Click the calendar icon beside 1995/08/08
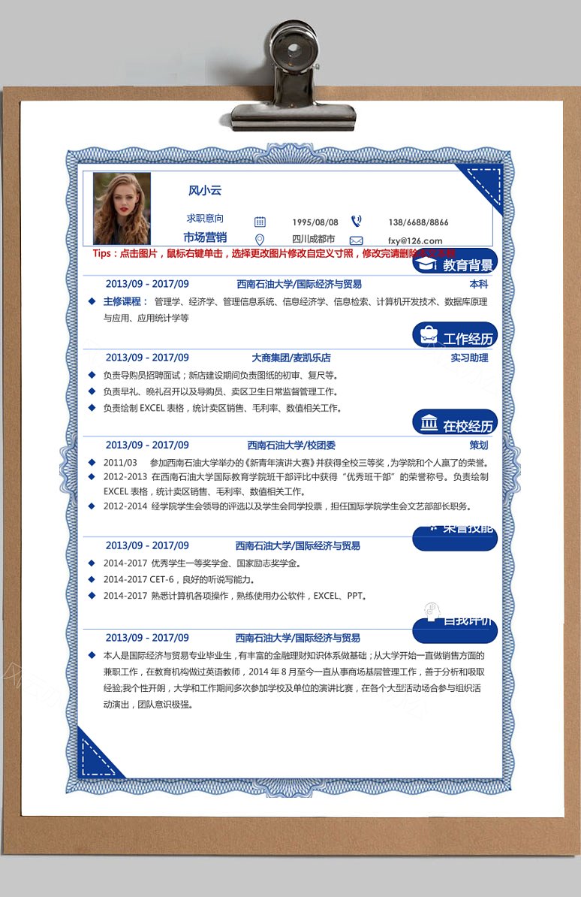 click(x=260, y=222)
